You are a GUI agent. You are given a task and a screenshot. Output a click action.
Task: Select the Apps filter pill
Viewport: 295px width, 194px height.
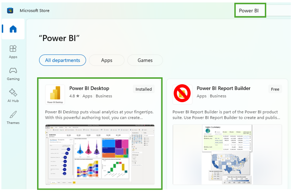[107, 60]
